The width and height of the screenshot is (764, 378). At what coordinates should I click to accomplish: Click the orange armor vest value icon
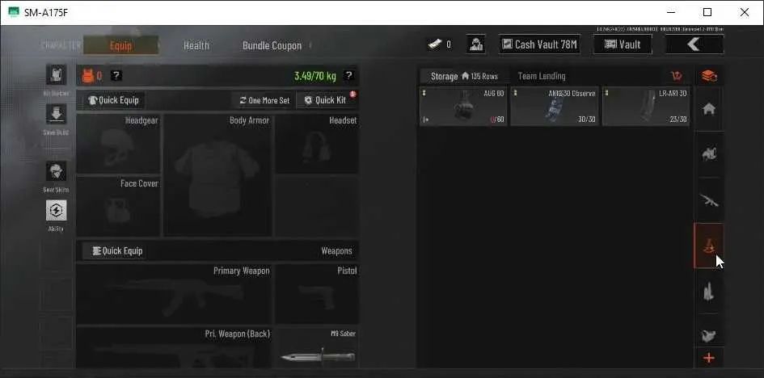point(88,76)
